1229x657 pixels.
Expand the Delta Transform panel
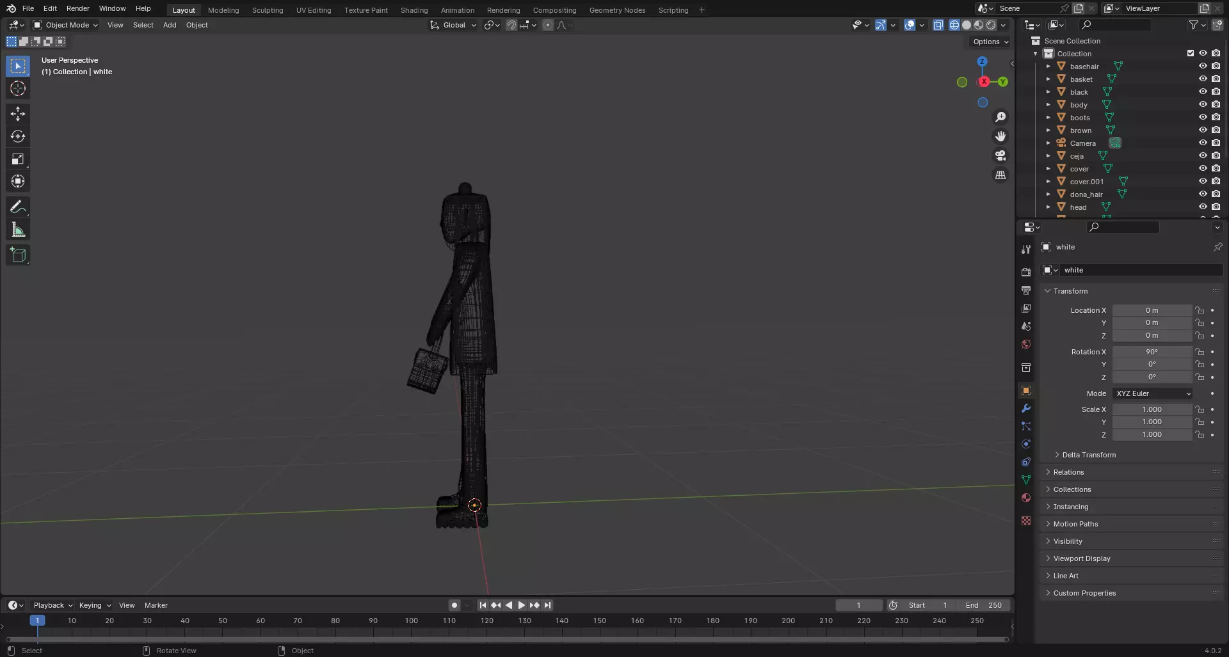(x=1088, y=455)
